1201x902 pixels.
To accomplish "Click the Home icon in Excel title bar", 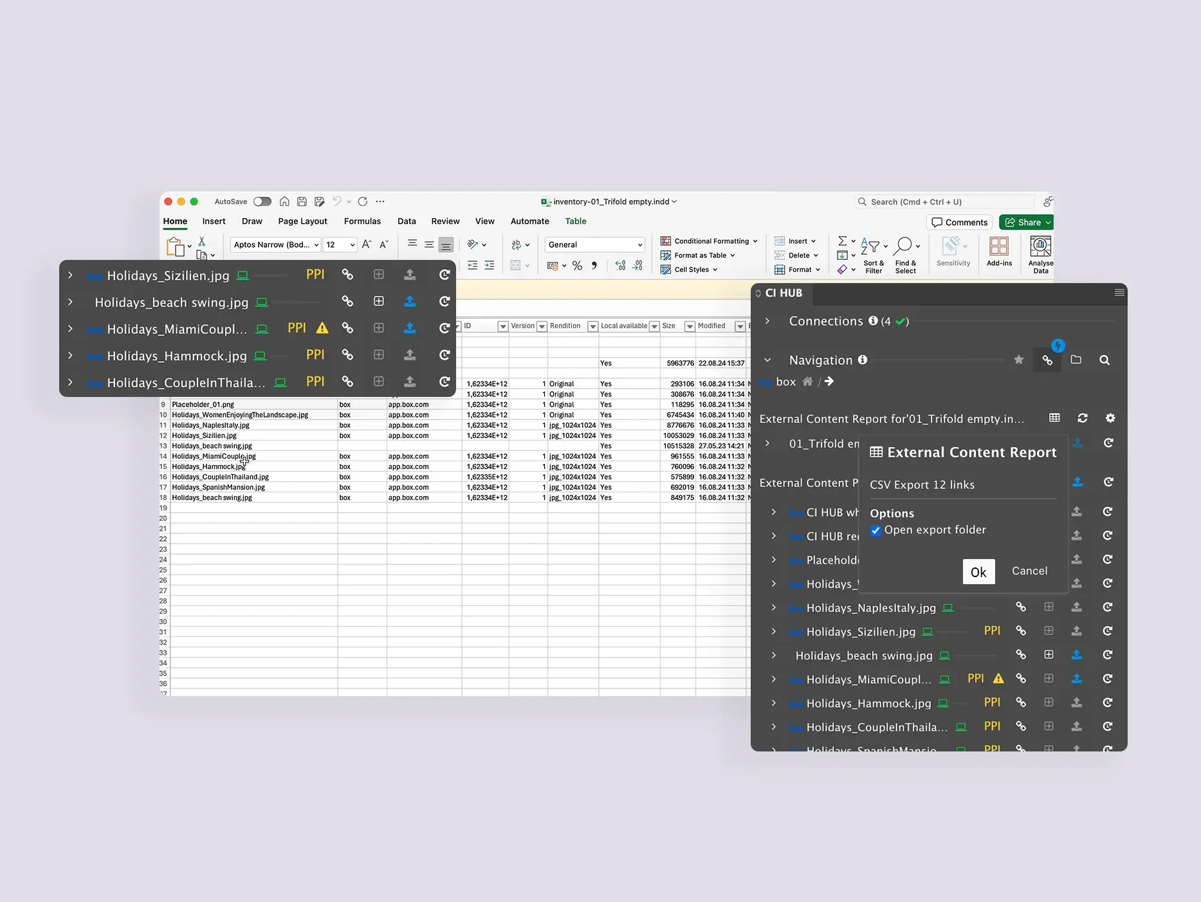I will pos(284,201).
